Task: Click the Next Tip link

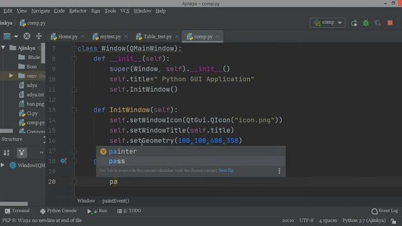Action: tap(225, 170)
